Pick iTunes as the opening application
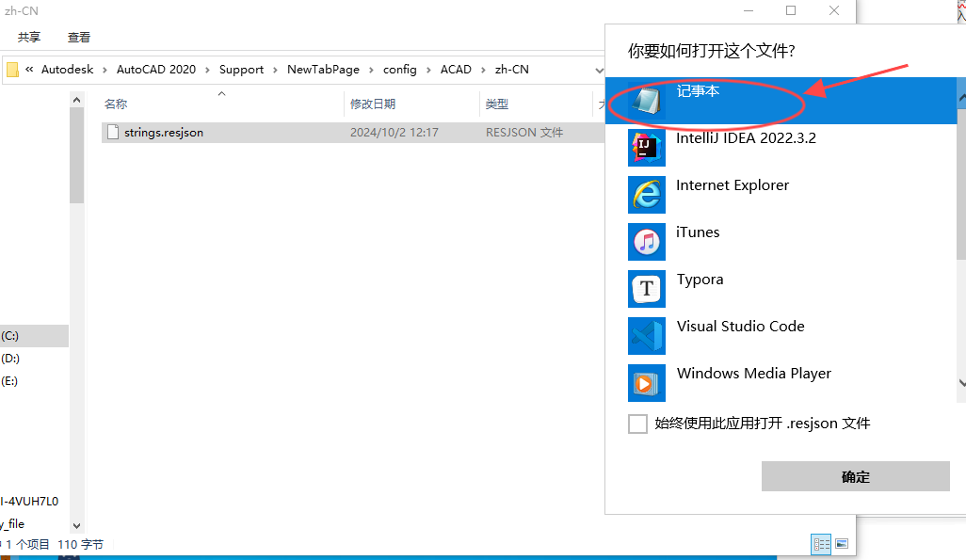 (698, 232)
